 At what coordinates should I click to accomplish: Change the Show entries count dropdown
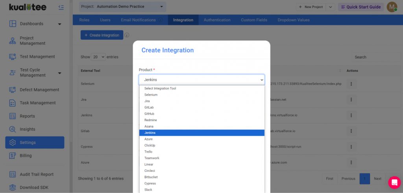pos(98,57)
